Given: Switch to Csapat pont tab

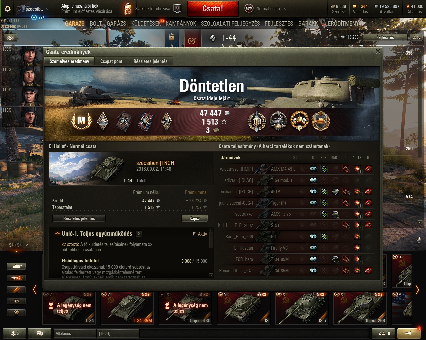Looking at the screenshot, I should point(111,61).
